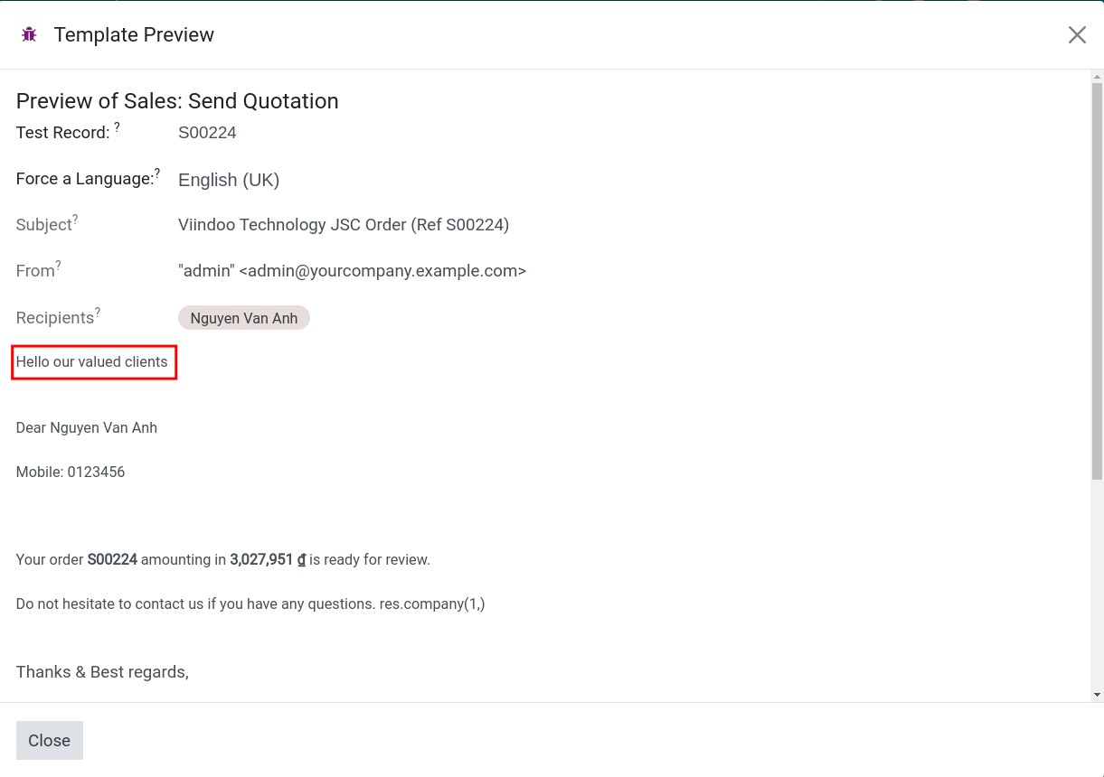
Task: Click the 'Recipients' field label
Action: coord(55,318)
